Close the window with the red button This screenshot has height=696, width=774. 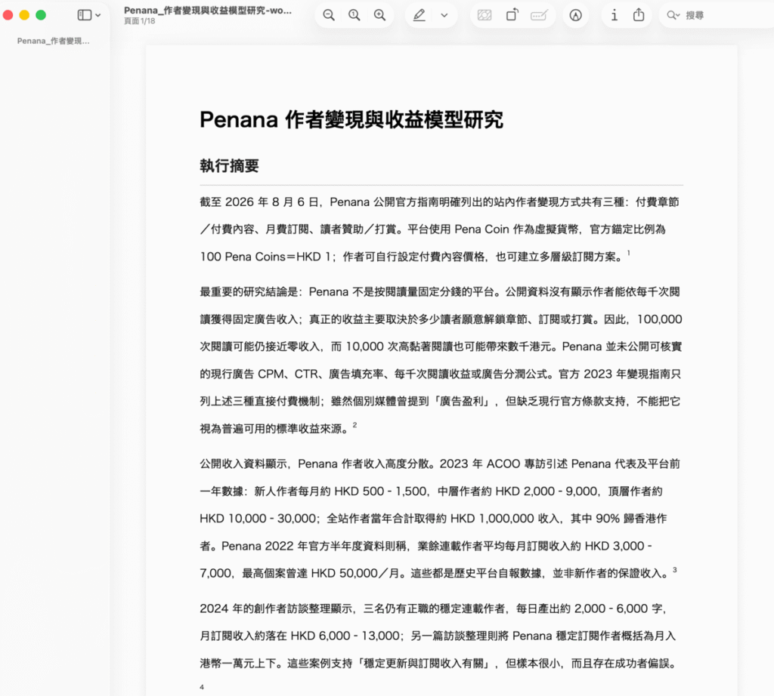tap(8, 15)
